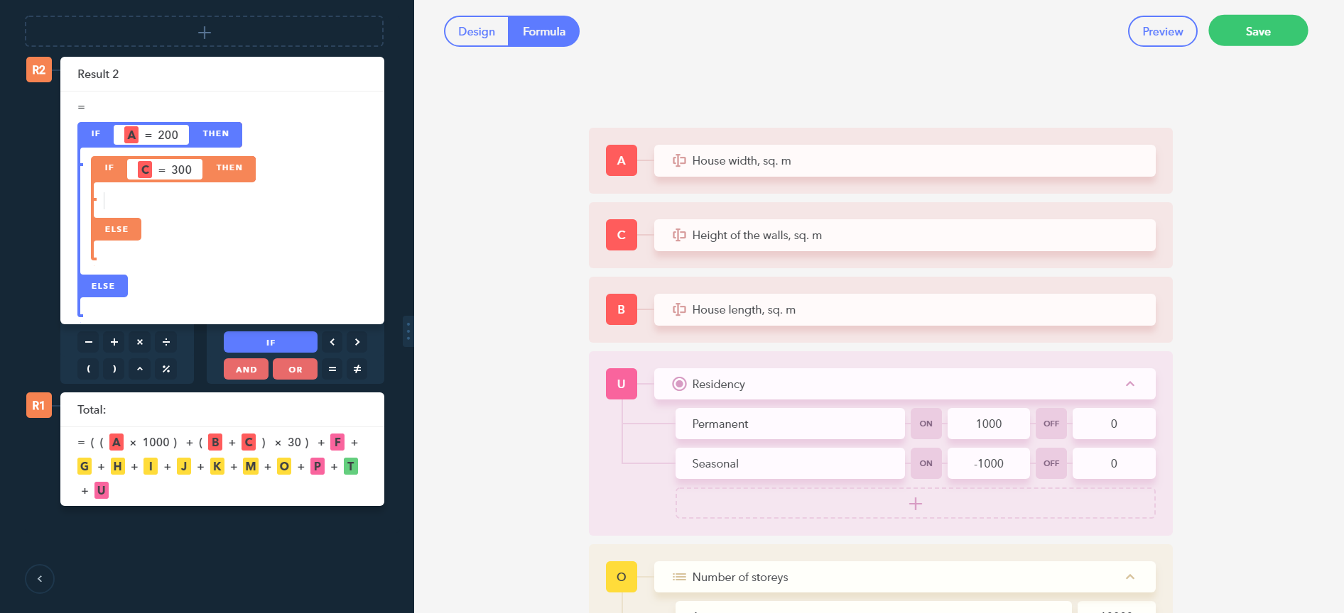Viewport: 1344px width, 613px height.
Task: Click the P variable in Total formula
Action: click(318, 466)
